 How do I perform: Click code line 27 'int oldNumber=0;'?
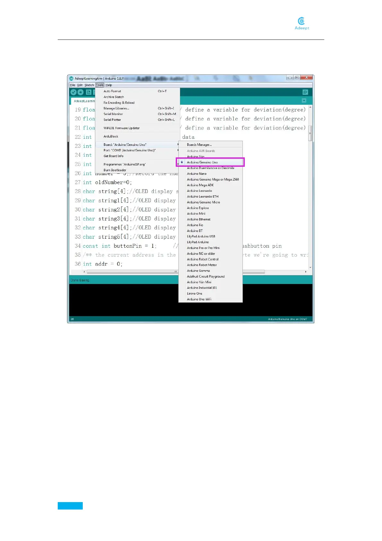point(107,182)
